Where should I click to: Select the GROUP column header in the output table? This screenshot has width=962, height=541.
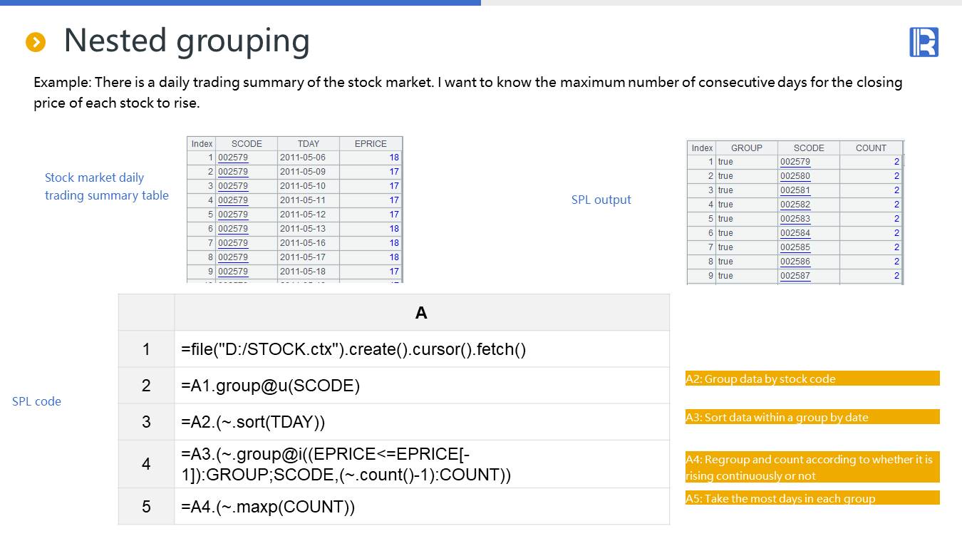click(746, 148)
